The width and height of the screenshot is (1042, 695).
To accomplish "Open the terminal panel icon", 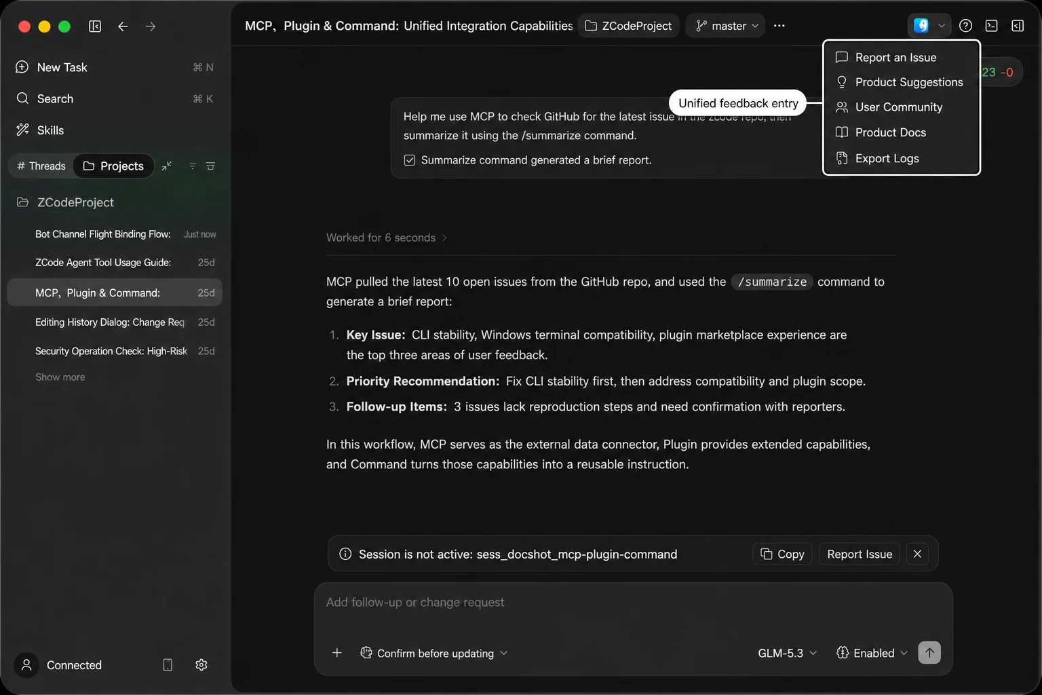I will [992, 26].
